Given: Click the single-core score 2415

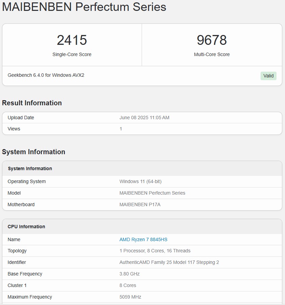Looking at the screenshot, I should point(72,40).
